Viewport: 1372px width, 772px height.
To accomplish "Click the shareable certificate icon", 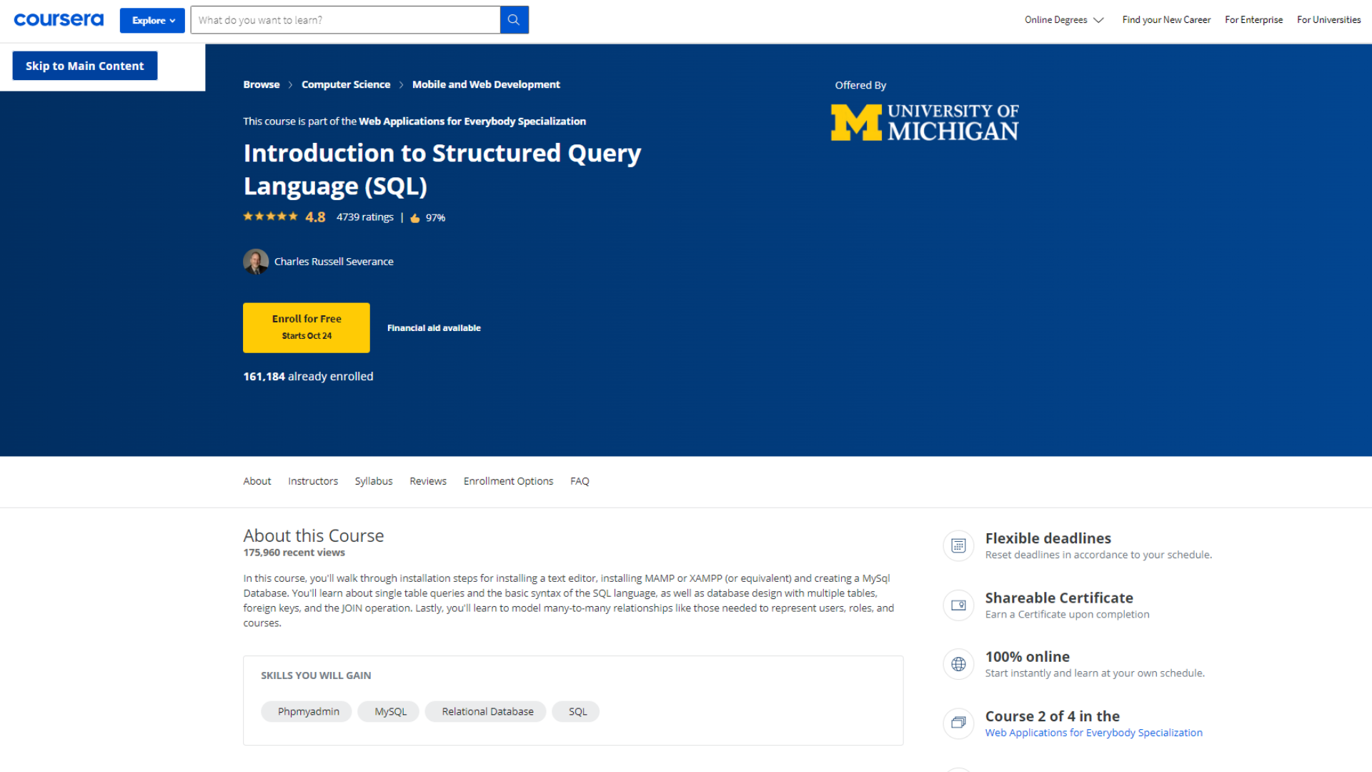I will (958, 604).
